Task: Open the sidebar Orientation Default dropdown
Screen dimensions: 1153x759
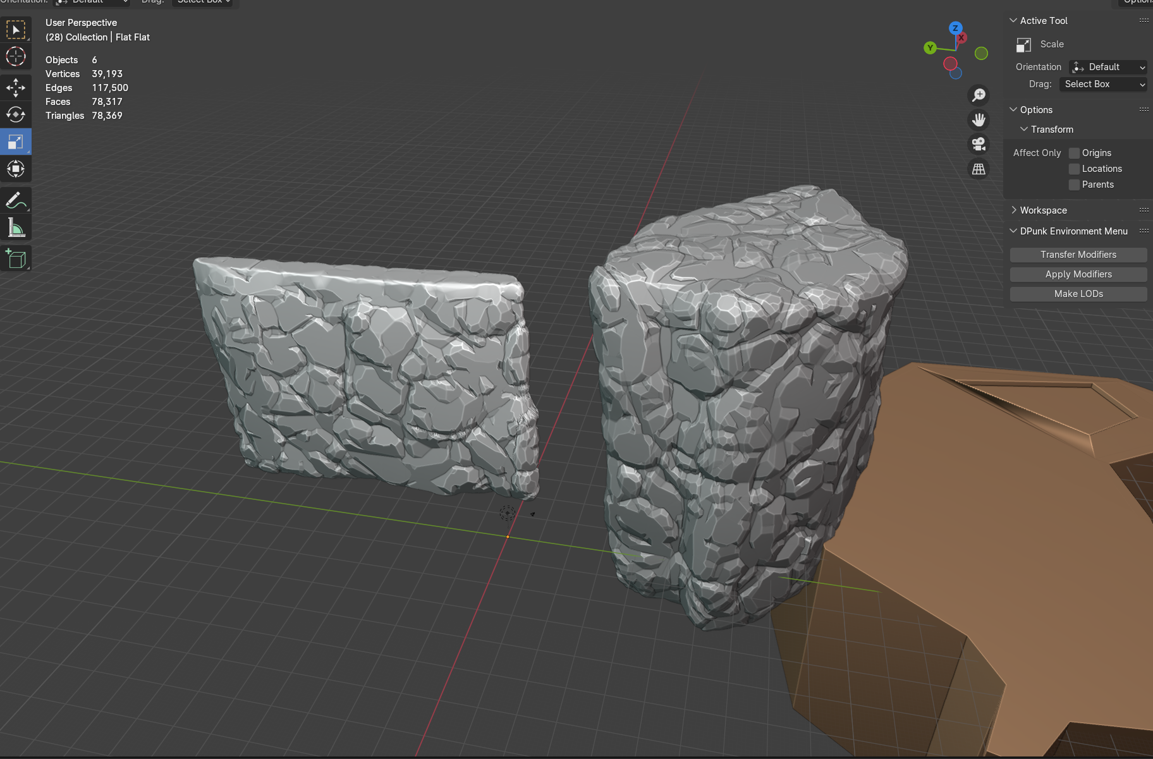Action: point(1108,68)
